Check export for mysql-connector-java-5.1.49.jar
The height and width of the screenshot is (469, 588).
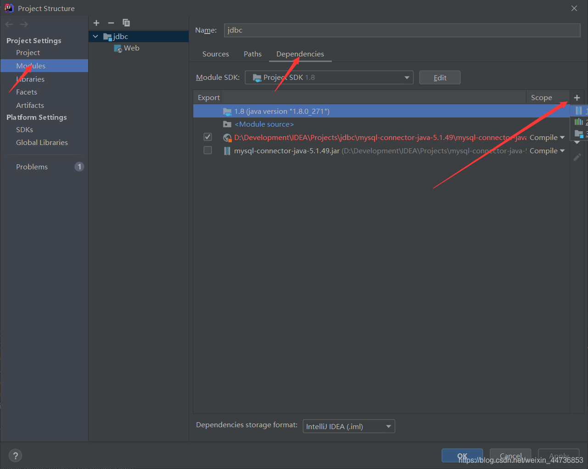[x=208, y=151]
